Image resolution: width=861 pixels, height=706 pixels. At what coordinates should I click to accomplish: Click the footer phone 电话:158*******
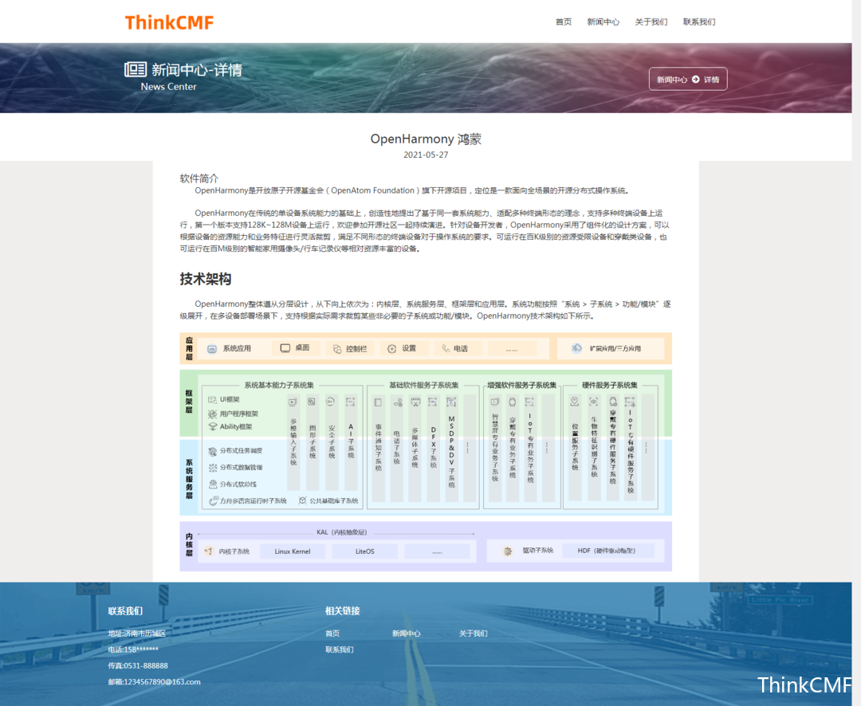pos(133,649)
